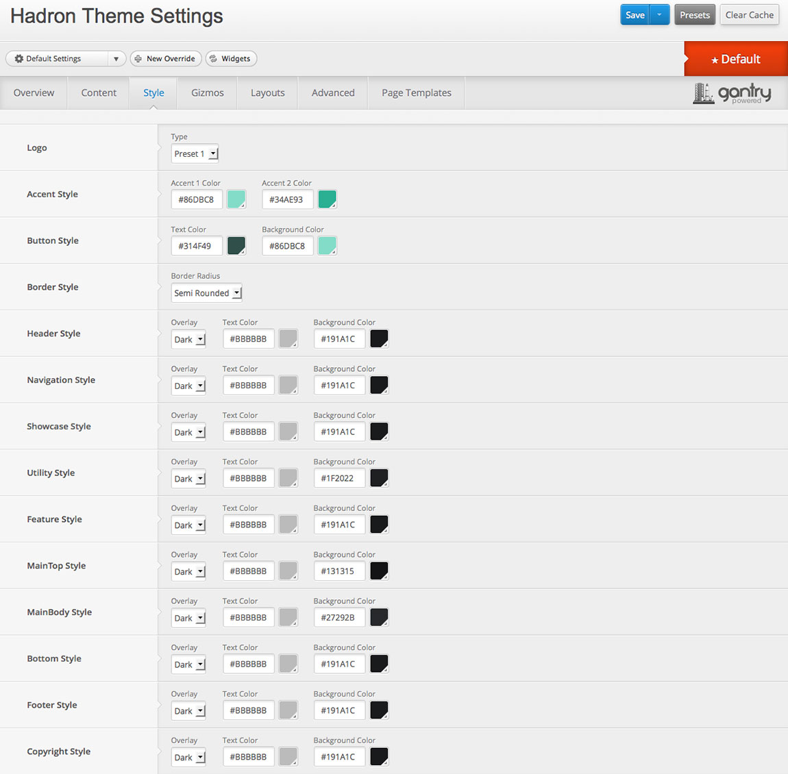
Task: Open the Header Style Overlay dropdown
Action: pyautogui.click(x=188, y=340)
